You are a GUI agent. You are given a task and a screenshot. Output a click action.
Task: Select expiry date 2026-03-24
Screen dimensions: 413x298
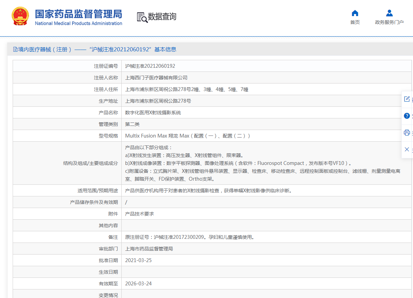click(138, 284)
